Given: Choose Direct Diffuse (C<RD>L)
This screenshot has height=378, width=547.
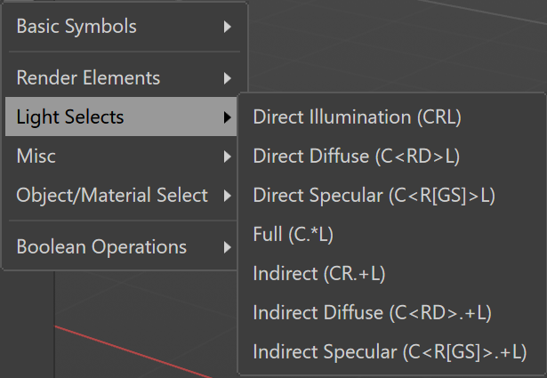Looking at the screenshot, I should coord(391,156).
